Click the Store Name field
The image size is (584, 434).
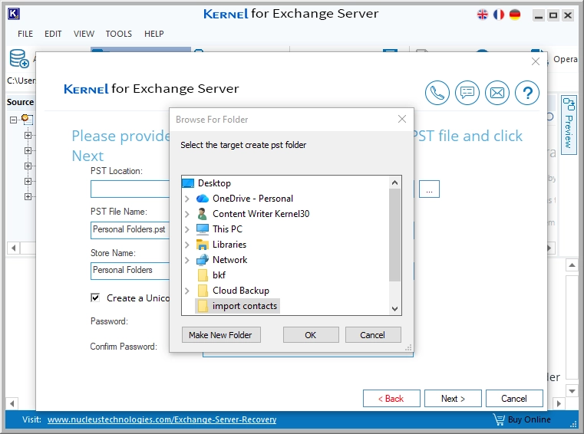click(x=130, y=270)
